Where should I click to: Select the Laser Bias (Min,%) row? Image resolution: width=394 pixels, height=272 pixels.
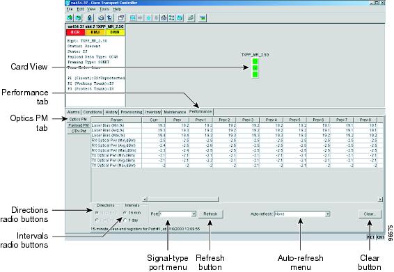point(237,125)
